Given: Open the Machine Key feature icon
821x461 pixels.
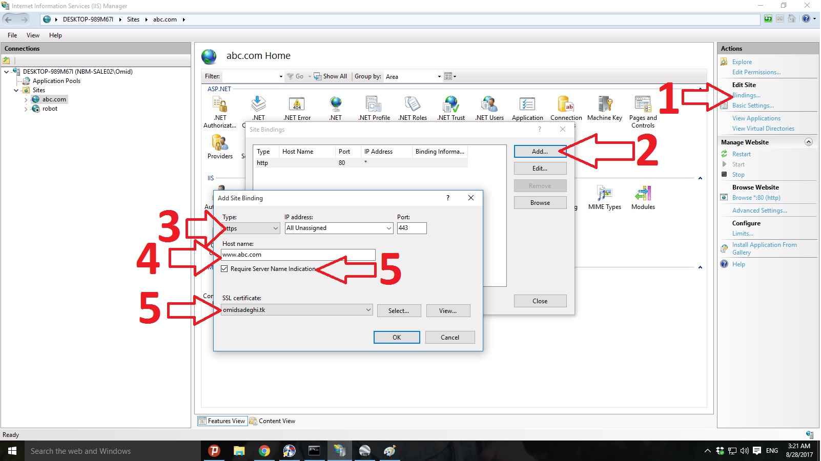Looking at the screenshot, I should [605, 109].
